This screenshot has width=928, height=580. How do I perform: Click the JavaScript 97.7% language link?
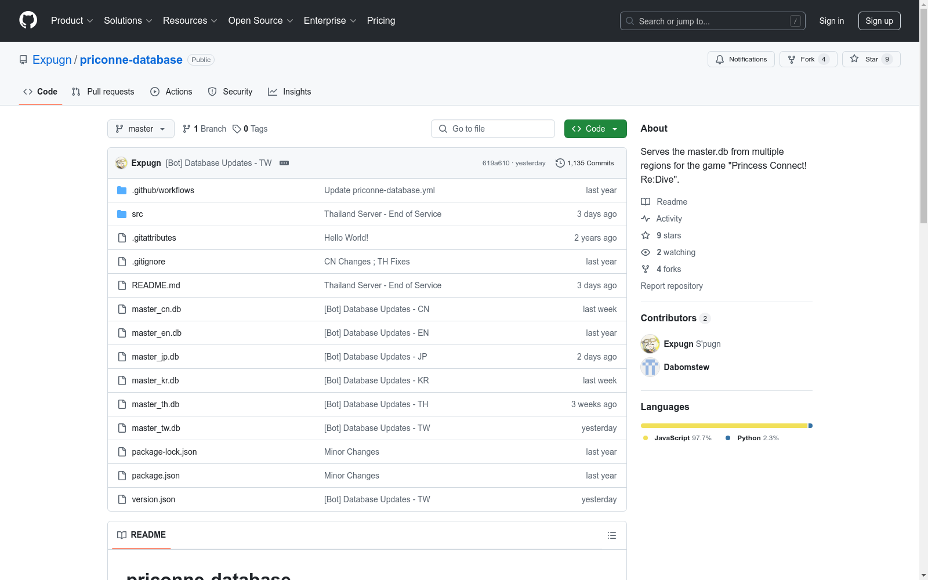pyautogui.click(x=677, y=438)
